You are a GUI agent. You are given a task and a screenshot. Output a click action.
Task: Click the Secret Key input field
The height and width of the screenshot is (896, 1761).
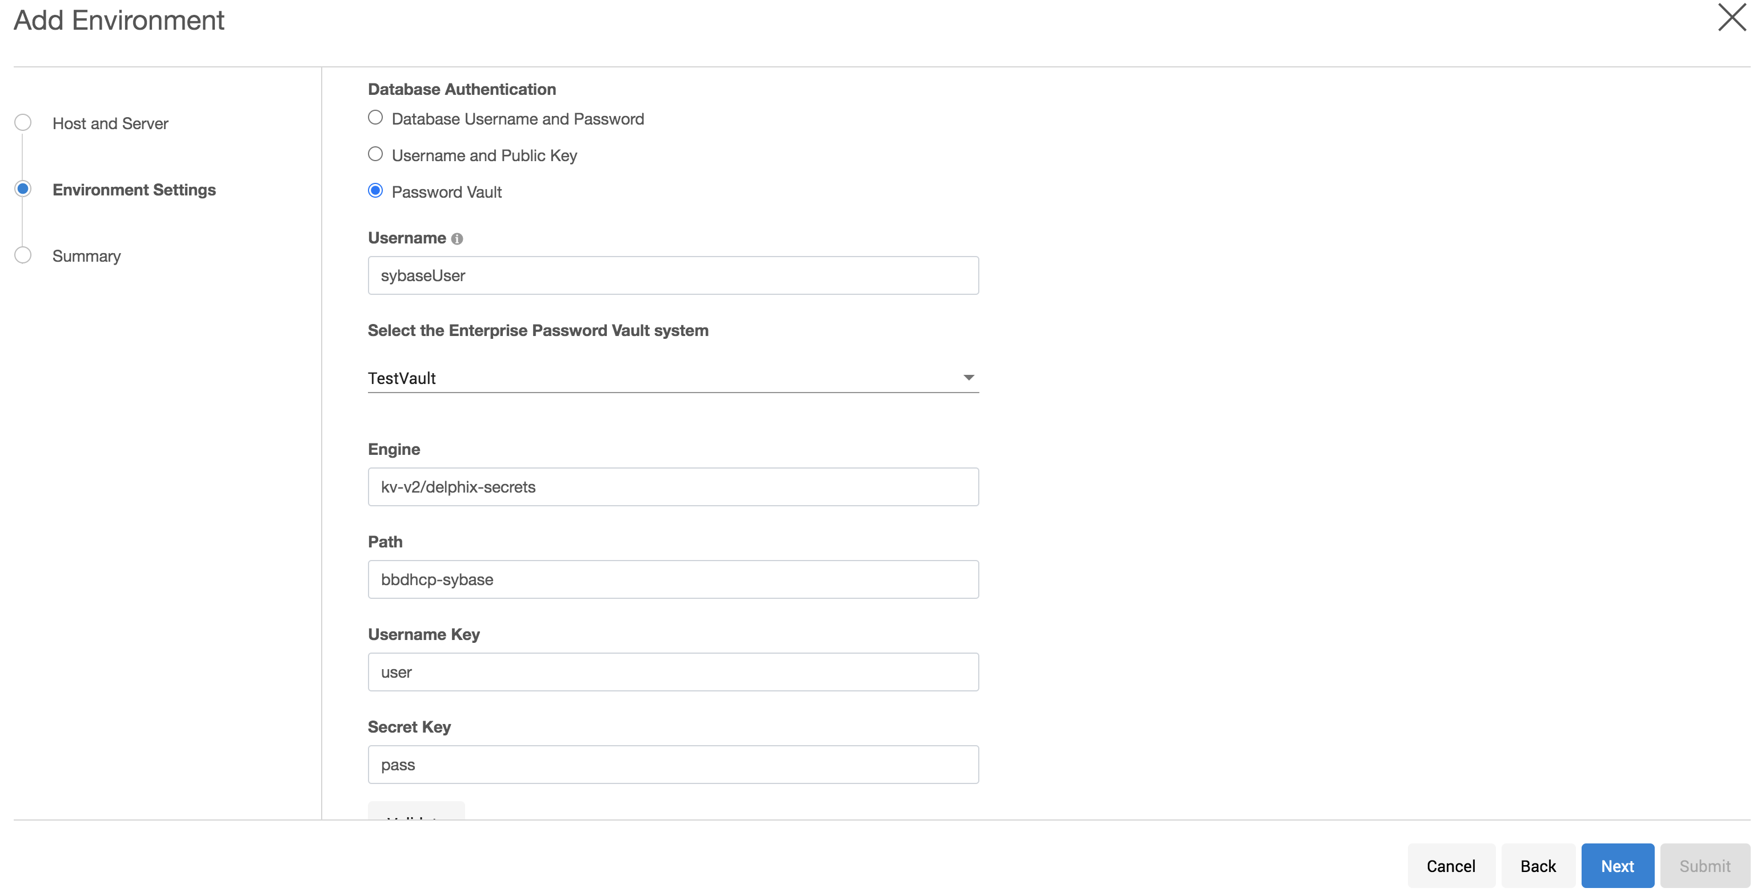coord(673,765)
